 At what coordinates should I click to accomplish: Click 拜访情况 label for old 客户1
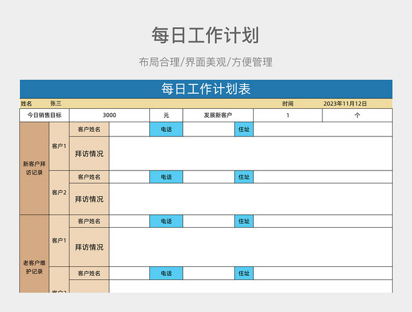[x=89, y=247]
